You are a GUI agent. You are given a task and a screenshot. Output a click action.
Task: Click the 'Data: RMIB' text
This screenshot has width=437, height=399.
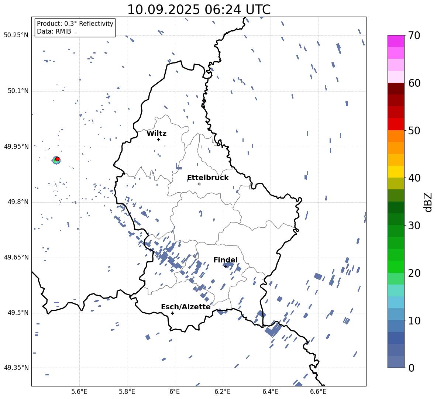(x=54, y=31)
